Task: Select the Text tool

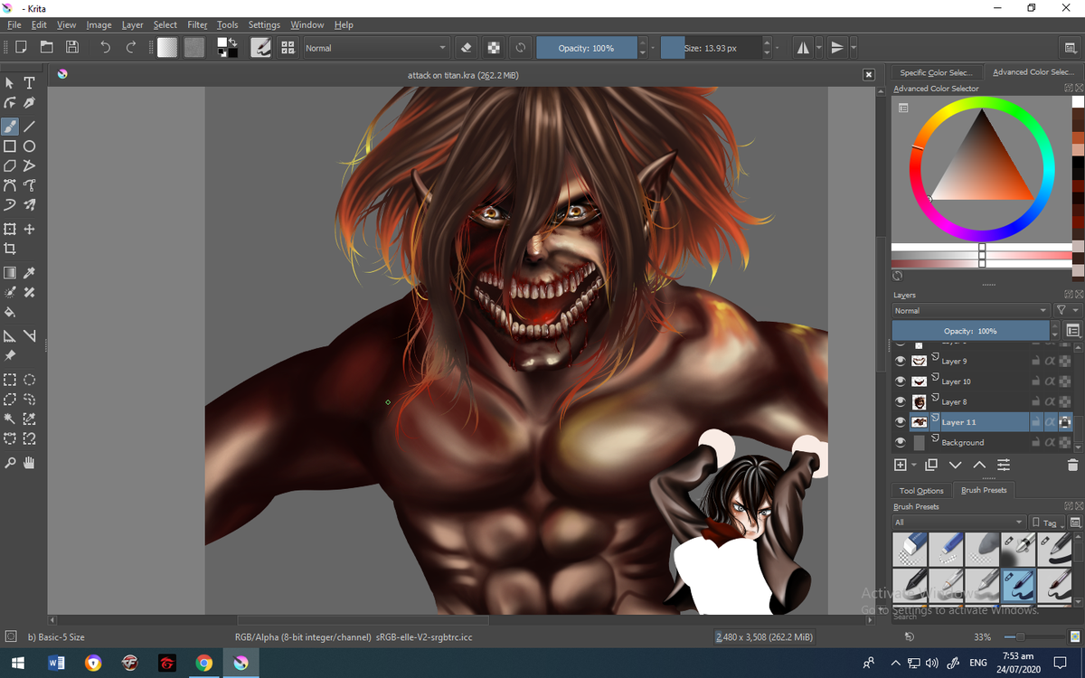Action: click(x=29, y=82)
